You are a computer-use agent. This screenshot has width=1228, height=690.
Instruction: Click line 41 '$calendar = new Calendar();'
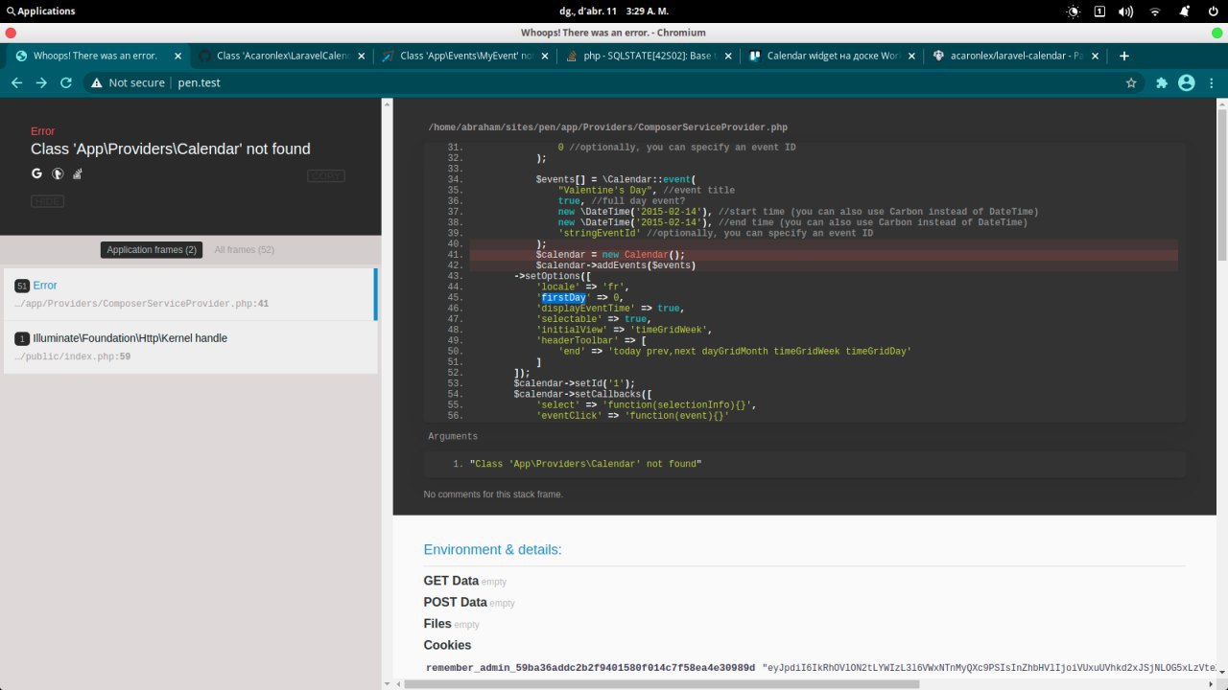610,255
